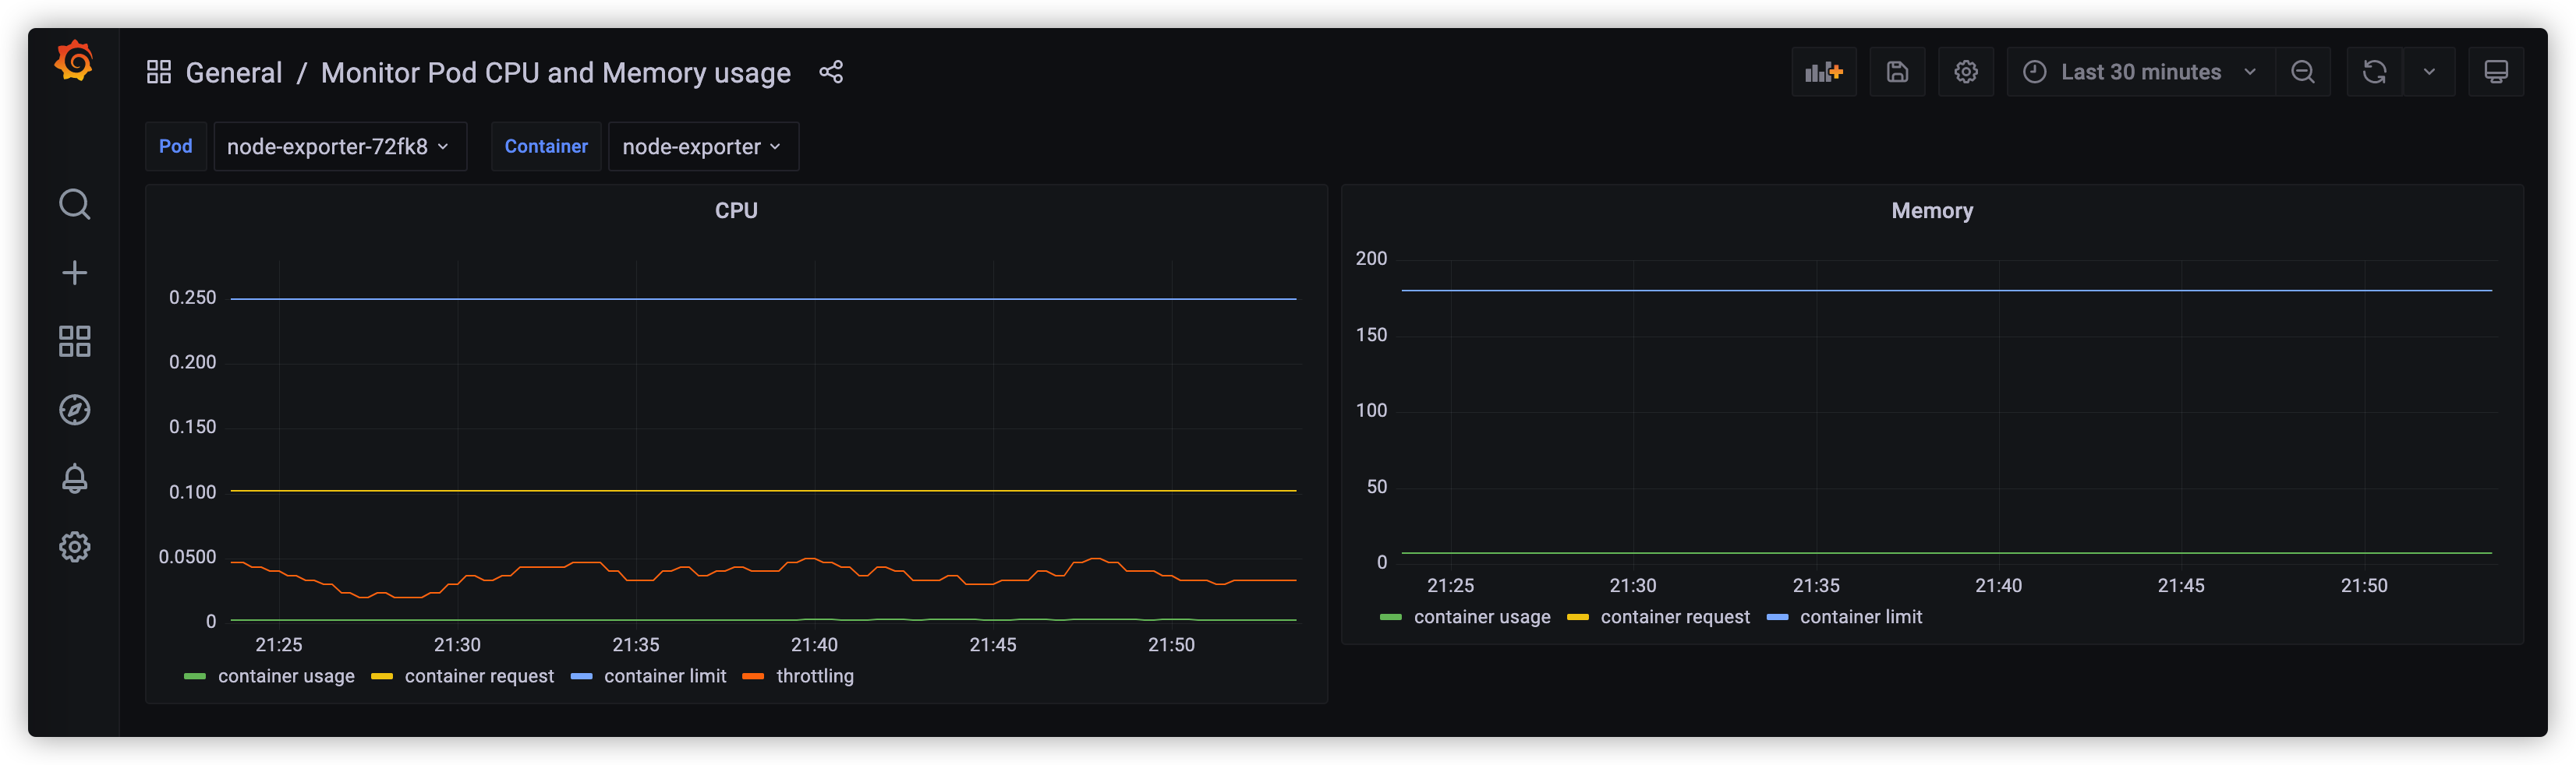Open the Explore compass icon

point(74,410)
